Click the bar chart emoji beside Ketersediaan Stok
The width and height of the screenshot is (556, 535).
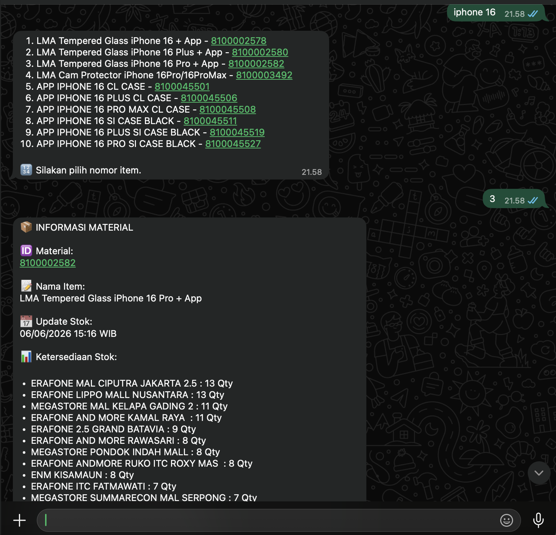click(x=26, y=357)
